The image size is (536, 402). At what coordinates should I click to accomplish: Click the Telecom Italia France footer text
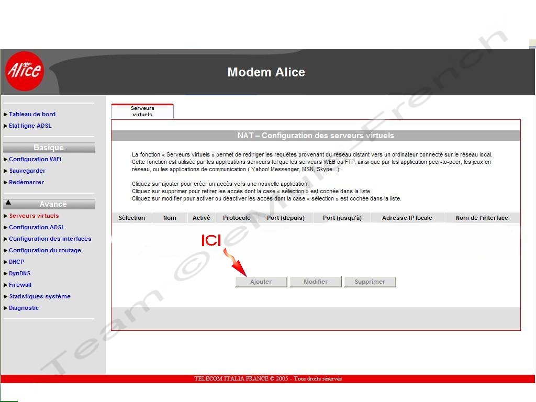pyautogui.click(x=268, y=379)
